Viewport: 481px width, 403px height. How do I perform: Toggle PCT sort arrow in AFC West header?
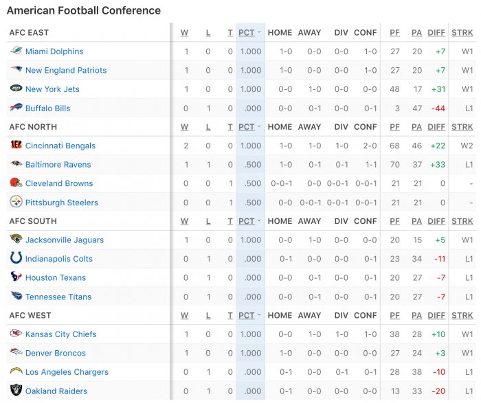tap(259, 314)
